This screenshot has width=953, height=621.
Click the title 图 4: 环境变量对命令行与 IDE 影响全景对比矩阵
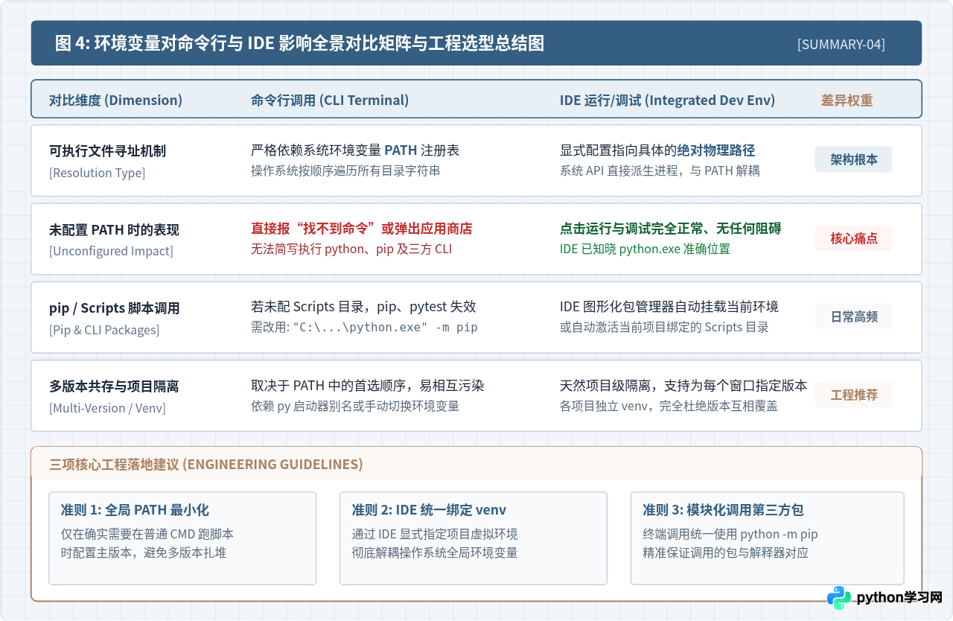[x=299, y=43]
